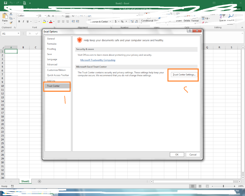The height and width of the screenshot is (196, 245).
Task: Click the Save icon in quick access toolbar
Action: [x=5, y=3]
